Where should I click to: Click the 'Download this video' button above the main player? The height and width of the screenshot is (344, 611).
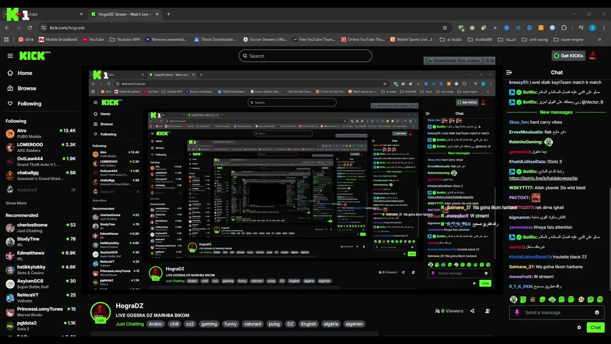point(454,60)
